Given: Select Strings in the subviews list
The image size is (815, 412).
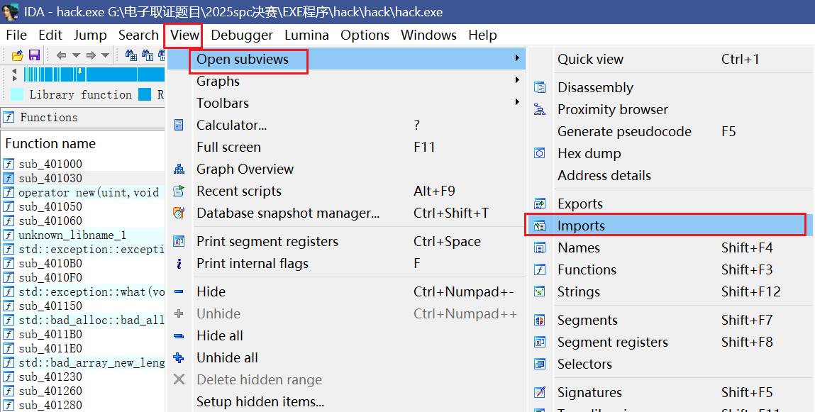Looking at the screenshot, I should coord(578,291).
